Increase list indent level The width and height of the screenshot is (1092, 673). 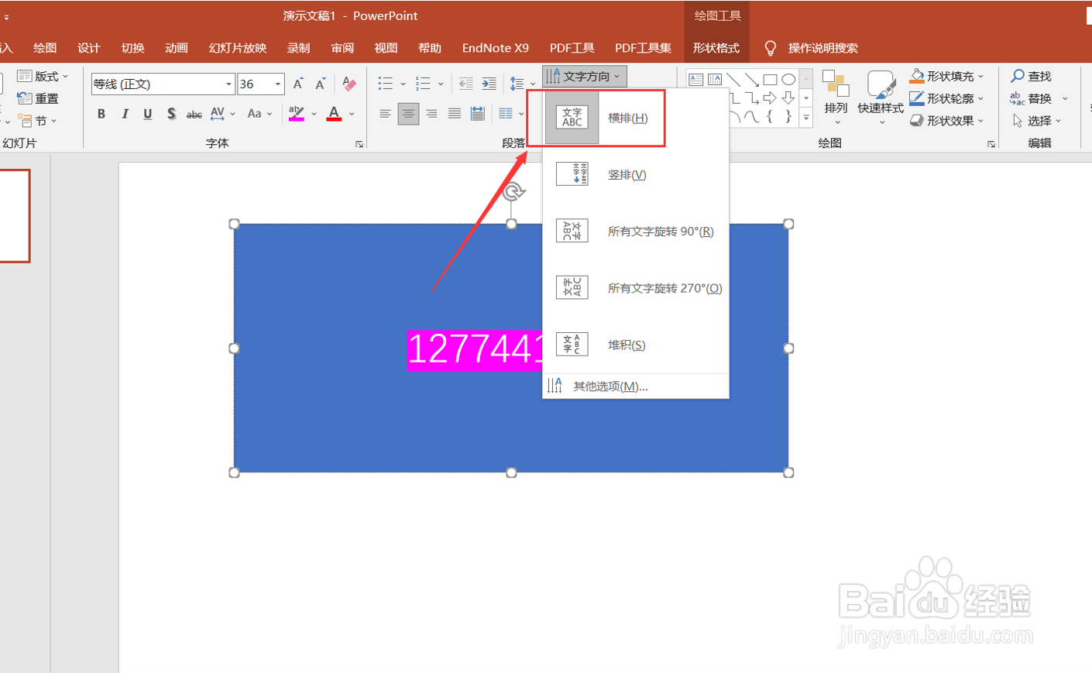tap(489, 84)
